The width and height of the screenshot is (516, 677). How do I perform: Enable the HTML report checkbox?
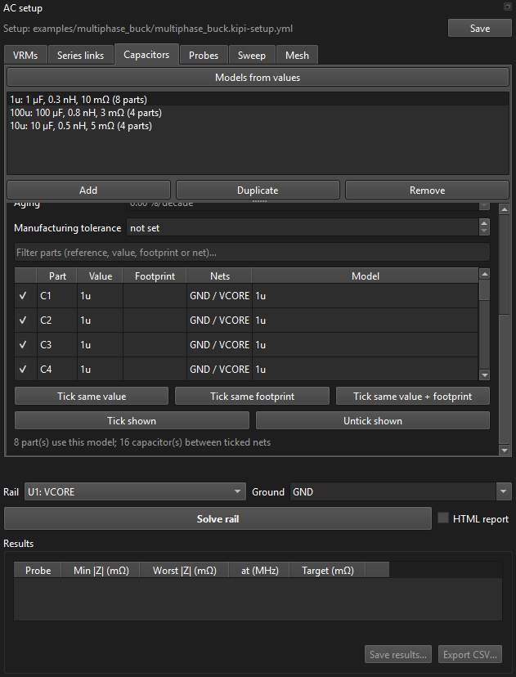pyautogui.click(x=443, y=518)
